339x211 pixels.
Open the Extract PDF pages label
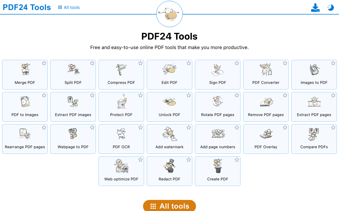[314, 115]
